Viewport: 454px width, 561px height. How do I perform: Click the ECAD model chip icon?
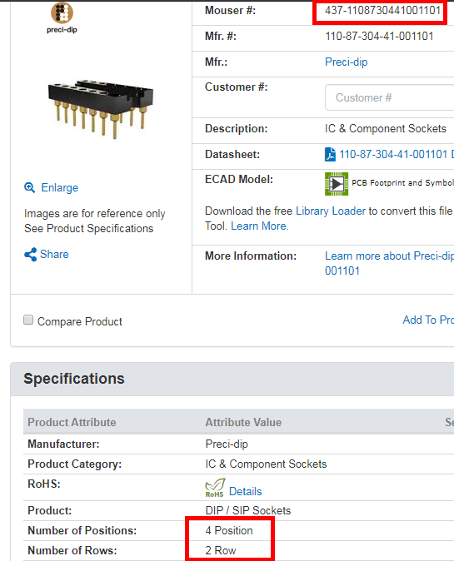337,184
